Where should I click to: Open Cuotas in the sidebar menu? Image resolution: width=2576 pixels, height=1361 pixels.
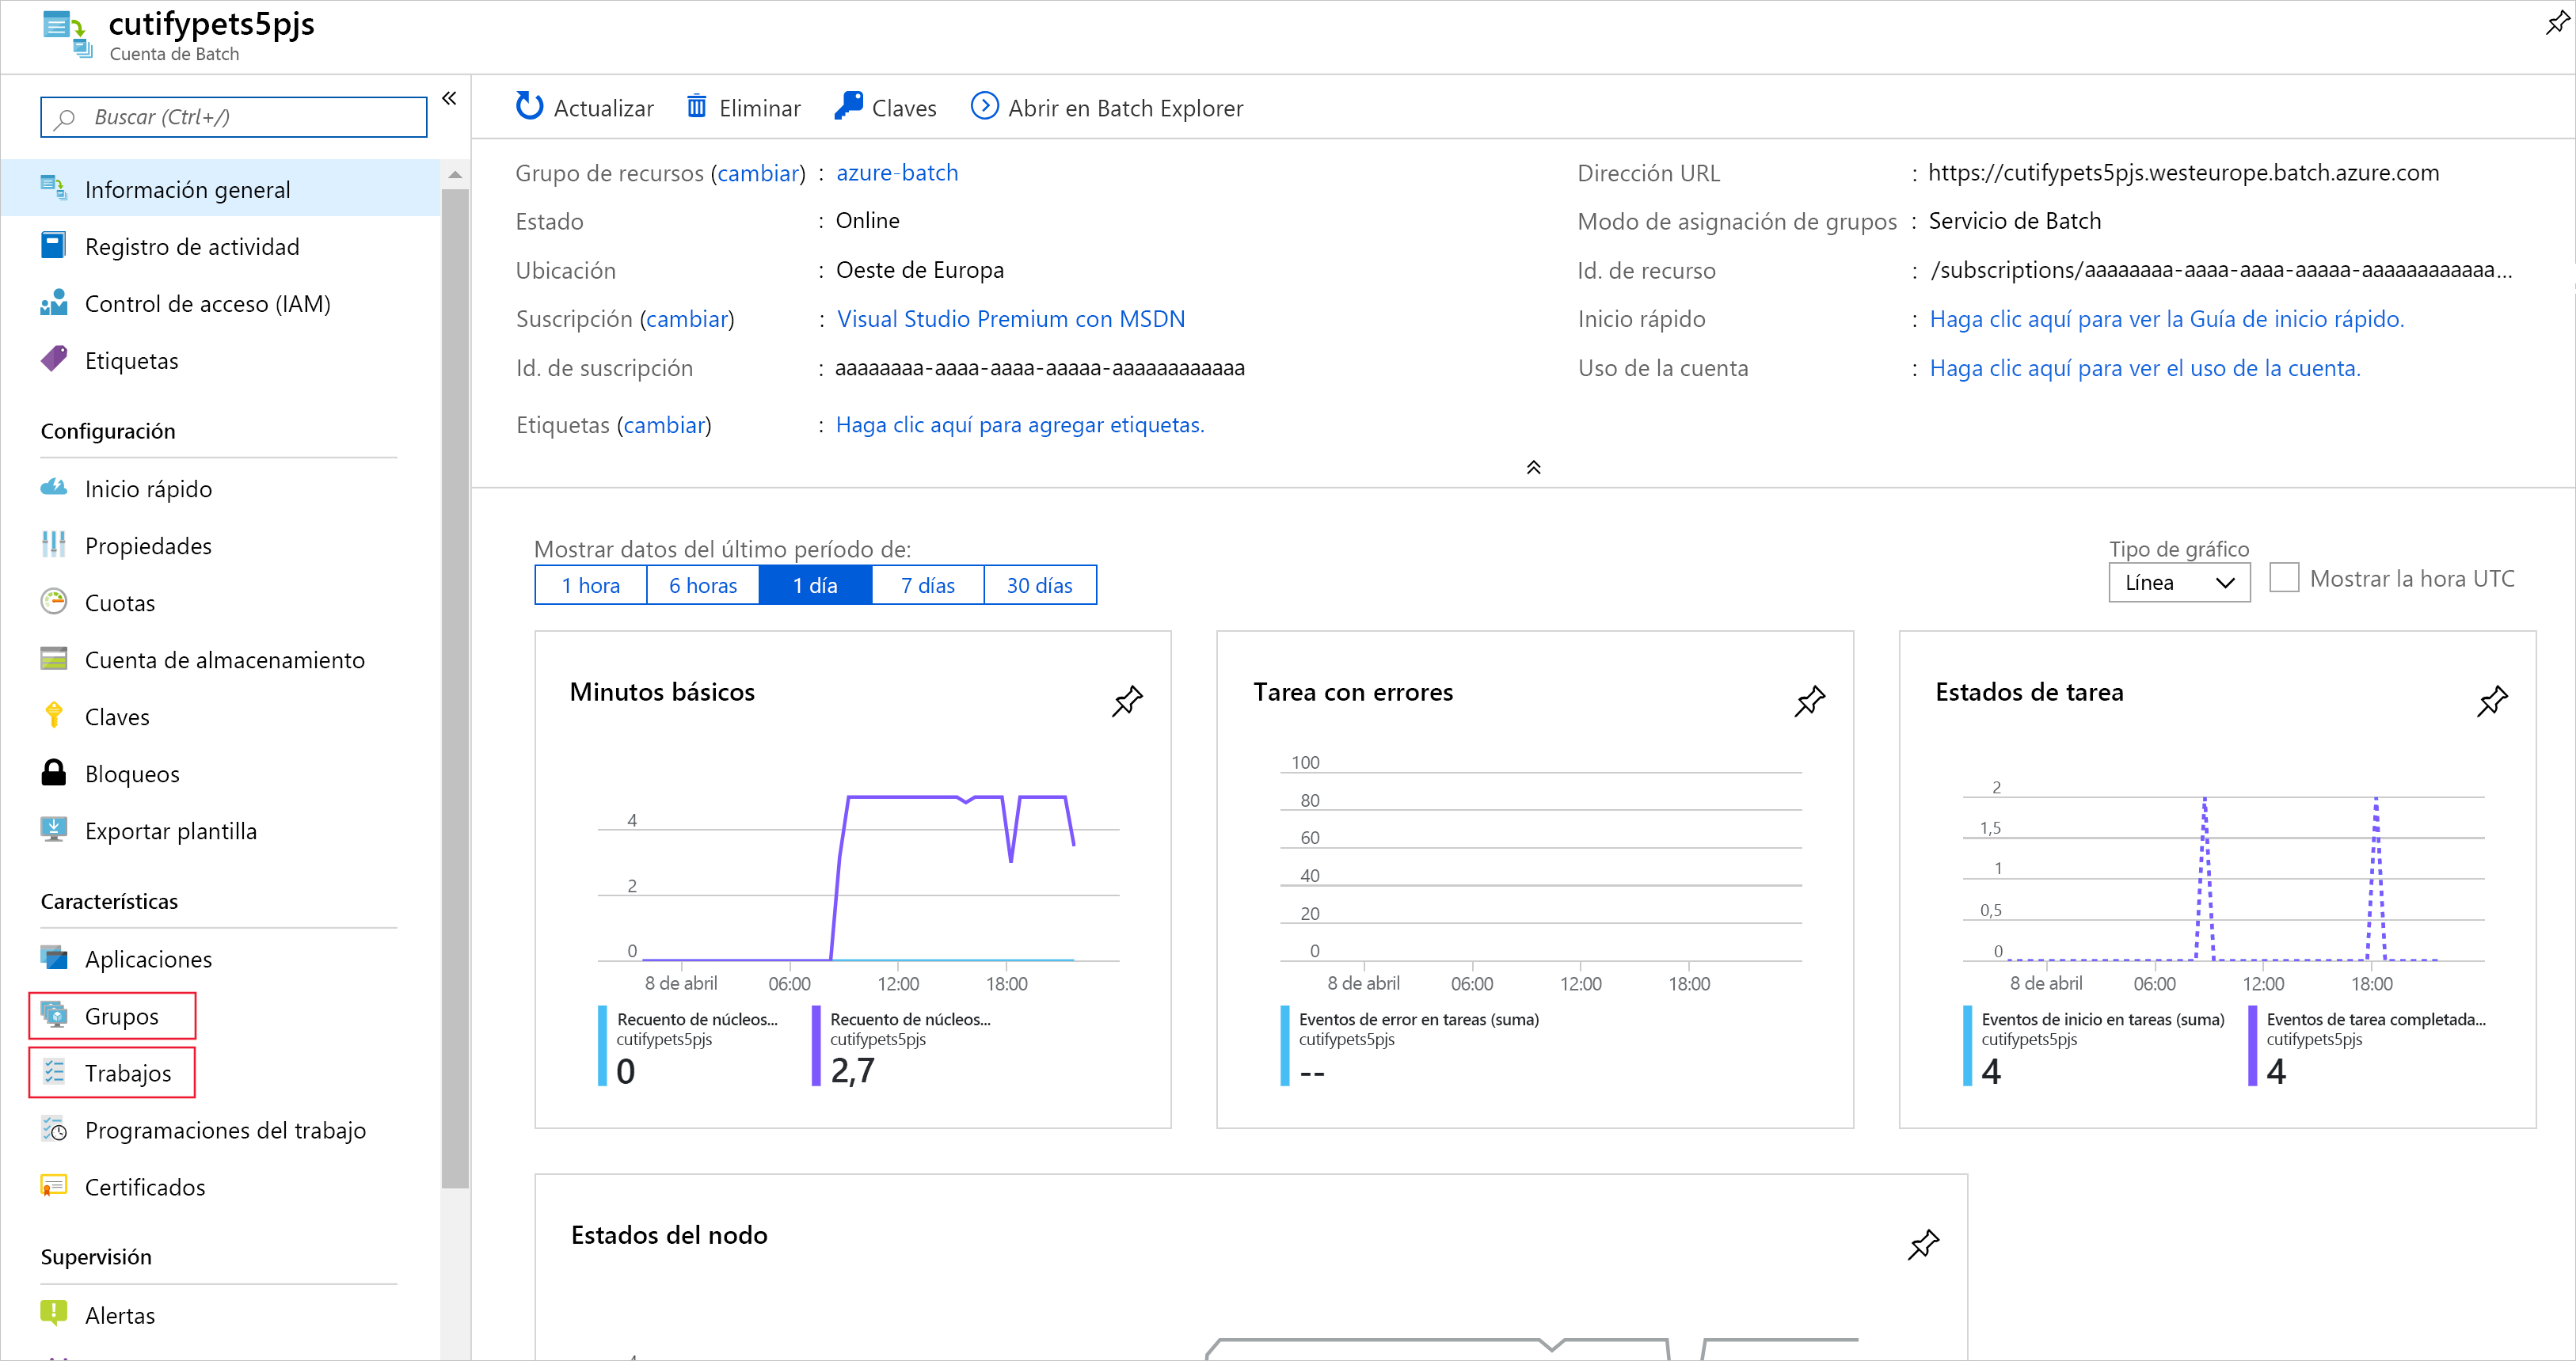click(120, 602)
